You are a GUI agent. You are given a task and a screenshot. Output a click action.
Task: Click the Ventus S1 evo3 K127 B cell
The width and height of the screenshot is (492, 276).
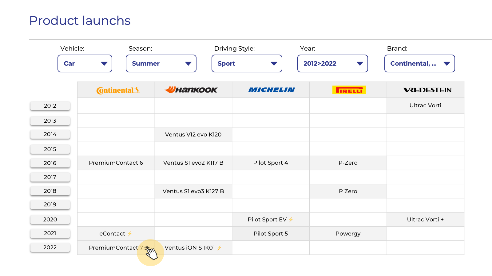tap(193, 191)
